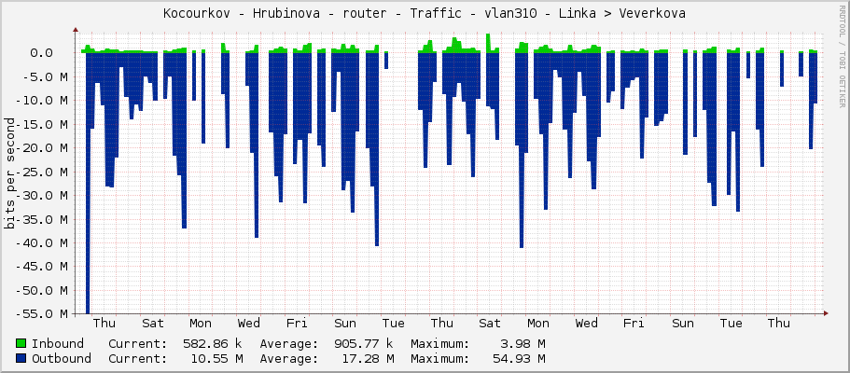Click the x-axis label 'Mon' nearest the left
This screenshot has width=850, height=373.
pos(201,324)
